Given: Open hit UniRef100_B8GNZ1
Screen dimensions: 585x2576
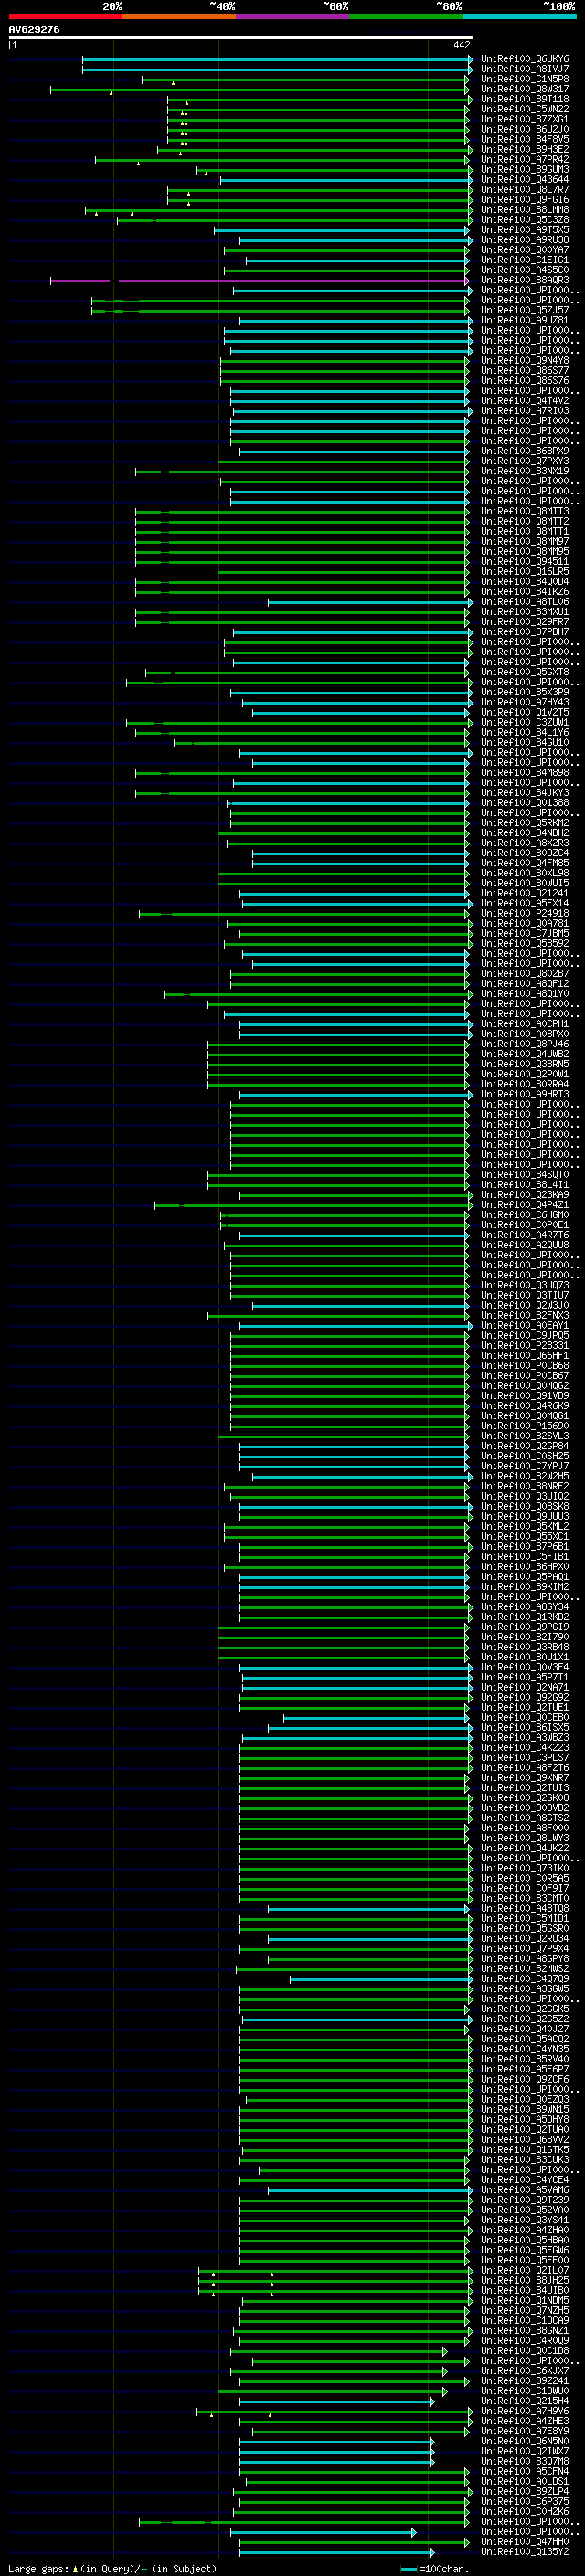Looking at the screenshot, I should (x=525, y=2331).
